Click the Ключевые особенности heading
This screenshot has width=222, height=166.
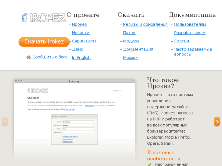pos(164,156)
